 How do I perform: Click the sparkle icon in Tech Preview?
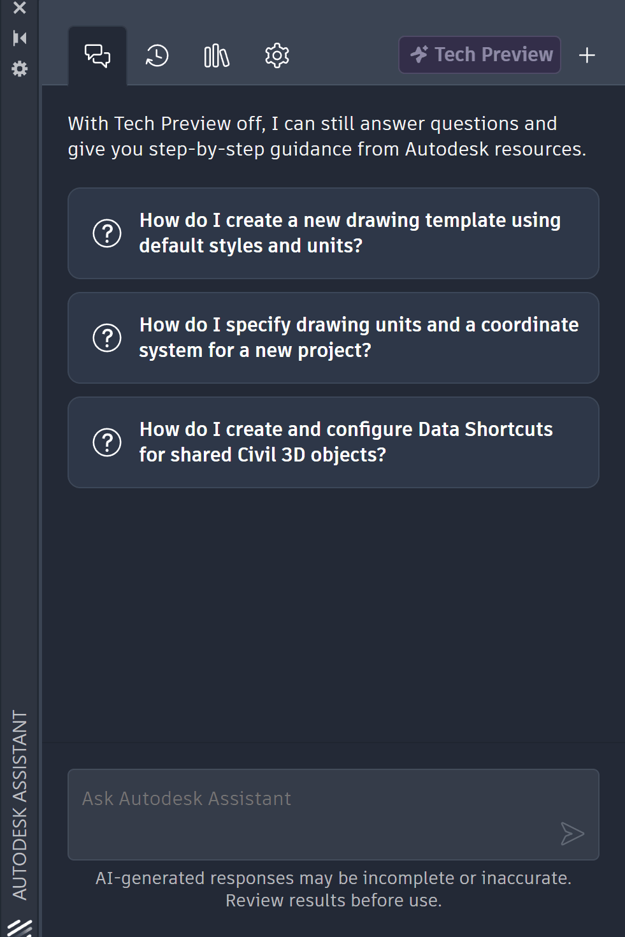(419, 54)
